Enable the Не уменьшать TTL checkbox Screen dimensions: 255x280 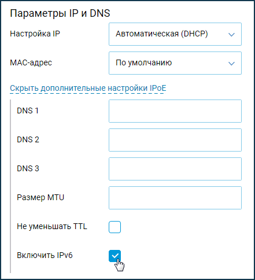[x=114, y=227]
